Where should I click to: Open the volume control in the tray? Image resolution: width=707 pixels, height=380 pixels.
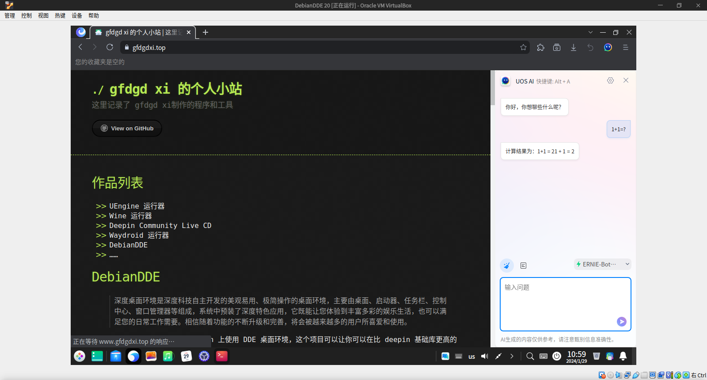coord(485,356)
